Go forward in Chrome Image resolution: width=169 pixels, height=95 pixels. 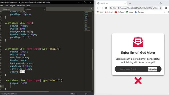tap(102, 8)
